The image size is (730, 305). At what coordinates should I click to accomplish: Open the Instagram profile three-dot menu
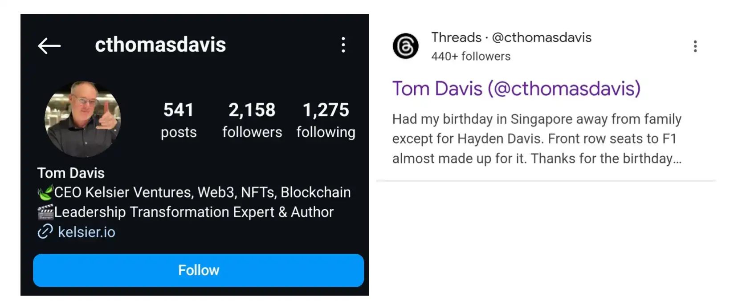pyautogui.click(x=343, y=45)
